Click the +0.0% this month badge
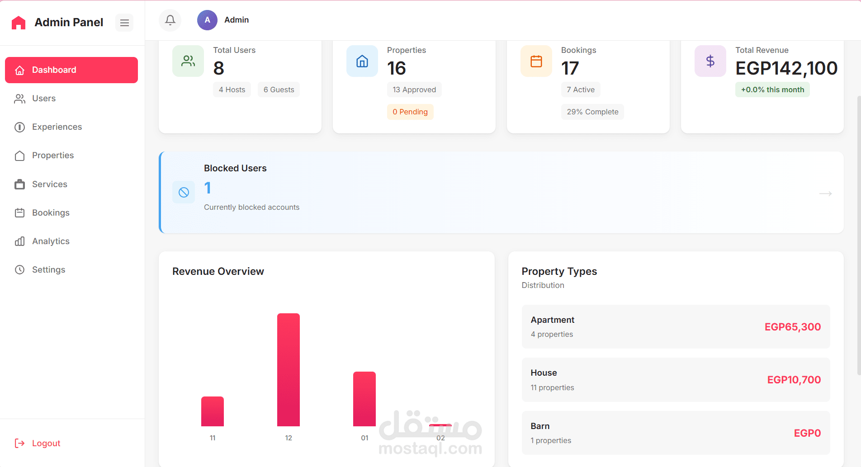The width and height of the screenshot is (861, 467). click(772, 90)
